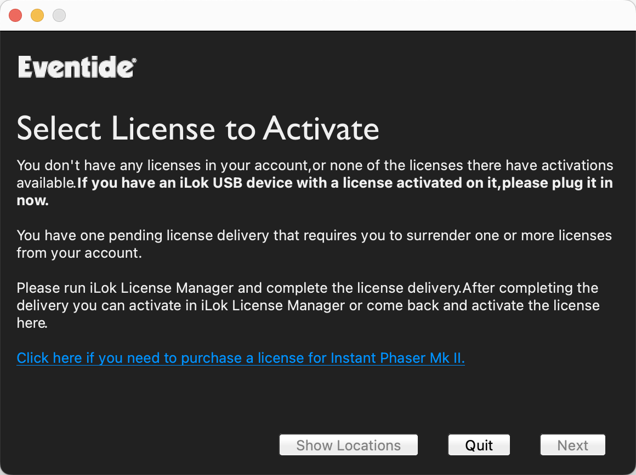The height and width of the screenshot is (475, 636).
Task: Click the empty title bar area
Action: [349, 15]
